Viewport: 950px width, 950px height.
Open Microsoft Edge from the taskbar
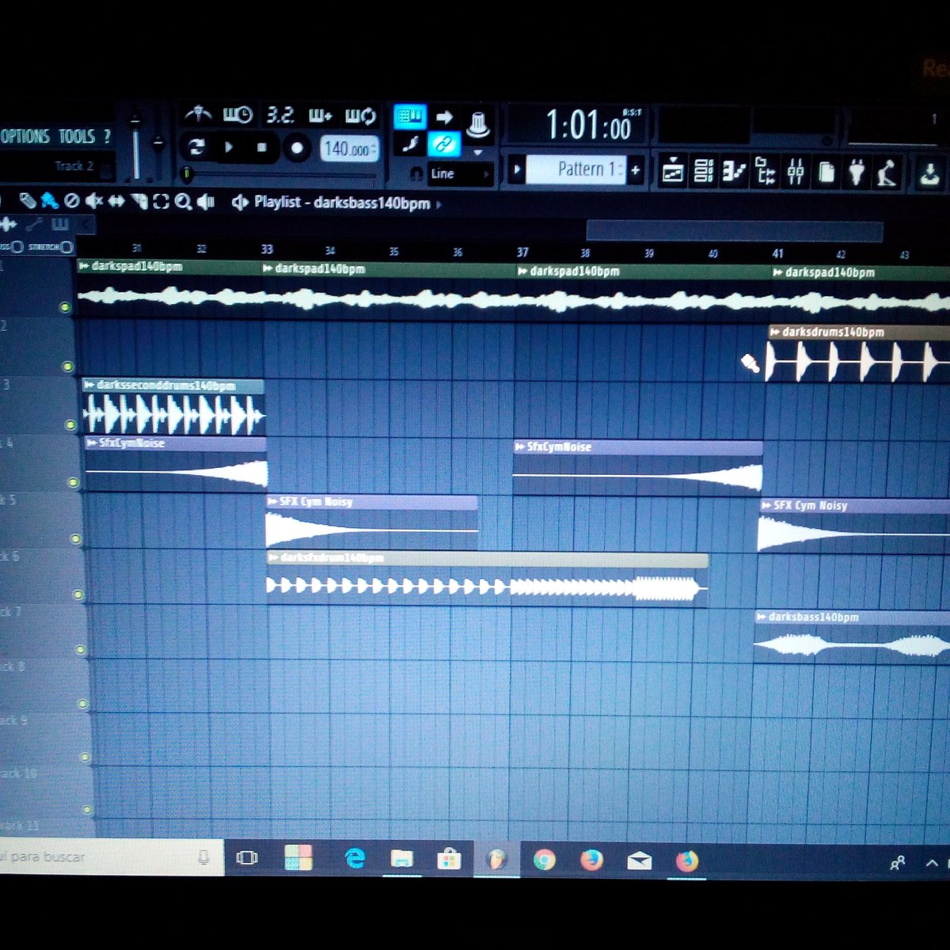[x=354, y=857]
